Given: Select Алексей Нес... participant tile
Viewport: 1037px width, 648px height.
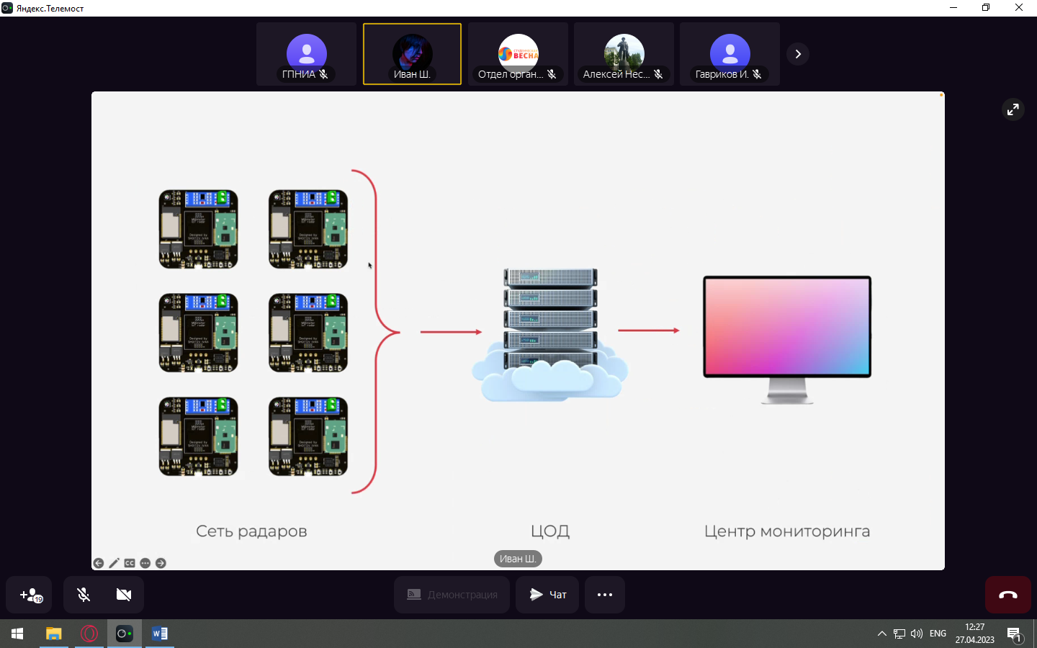Looking at the screenshot, I should click(624, 54).
